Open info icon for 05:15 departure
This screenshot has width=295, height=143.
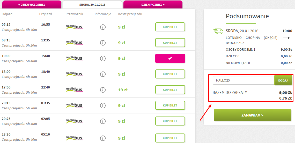(103, 27)
